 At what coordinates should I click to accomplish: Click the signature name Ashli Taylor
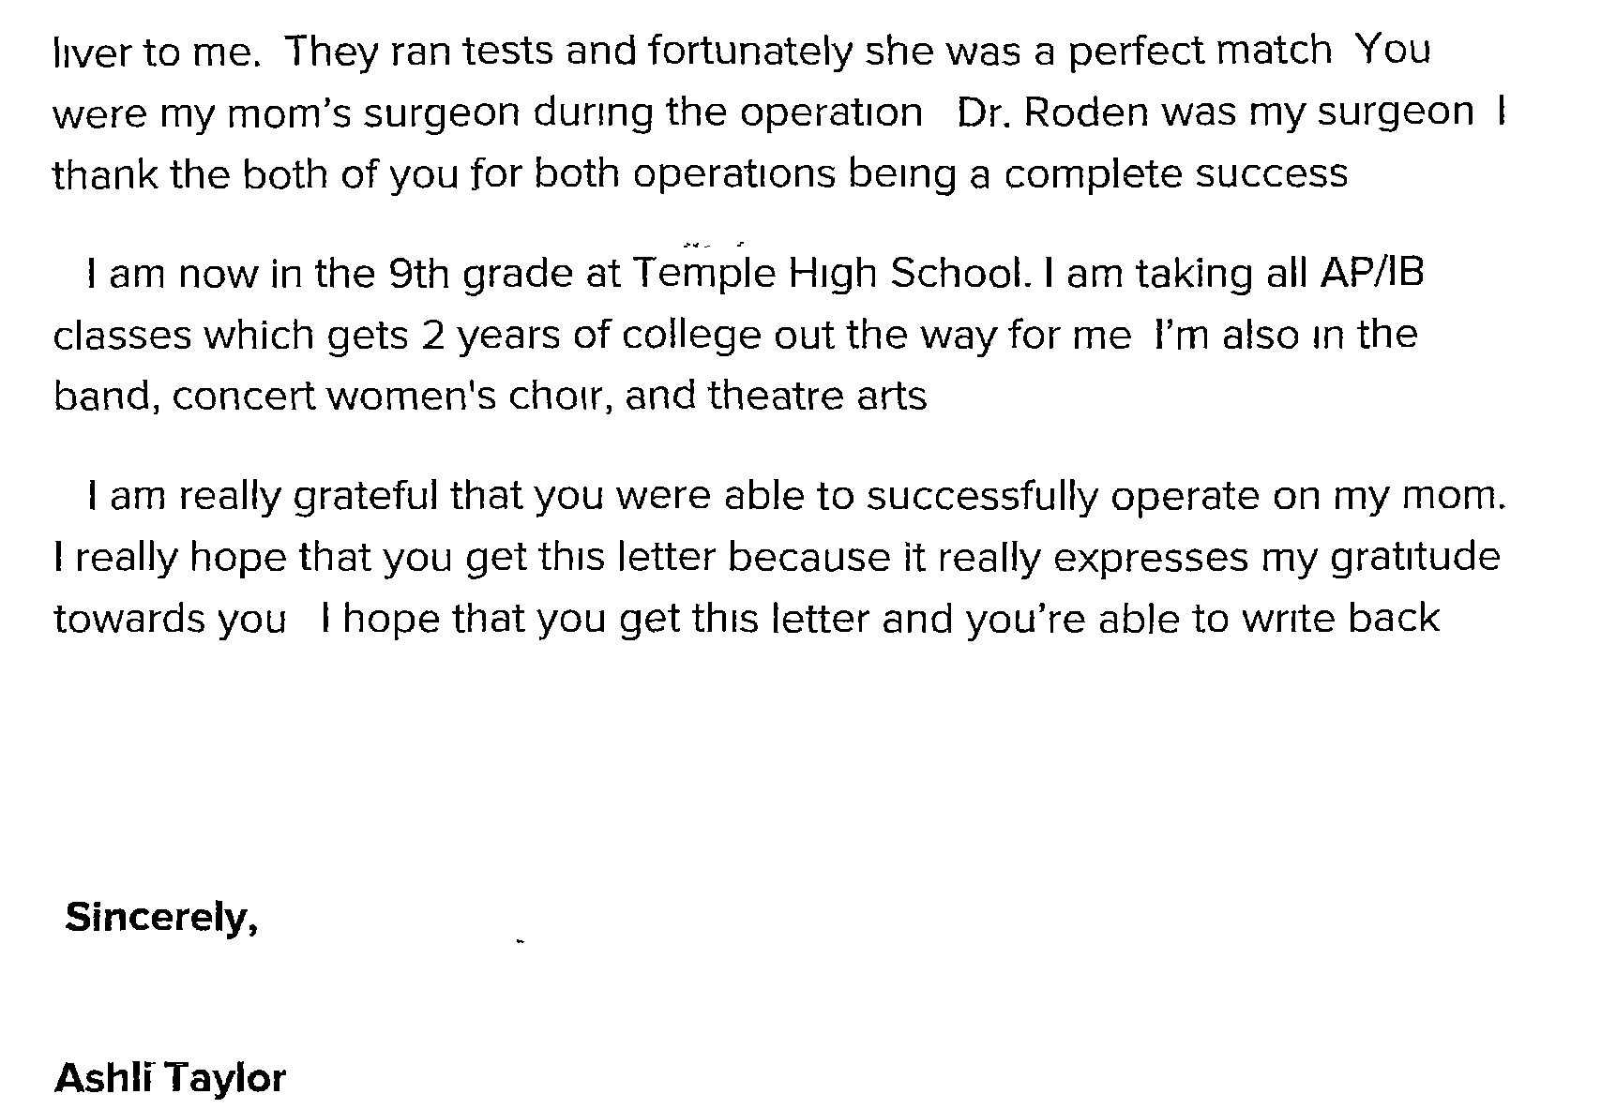pos(170,1078)
